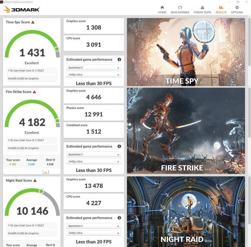Click the Time Spy benchmark thumbnail image
The width and height of the screenshot is (251, 247).
[186, 52]
